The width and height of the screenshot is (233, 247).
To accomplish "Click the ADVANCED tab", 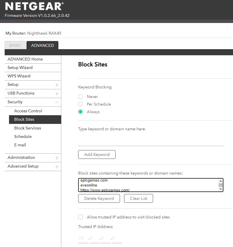I will point(42,45).
